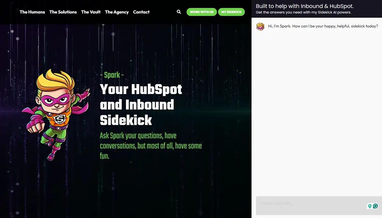
Task: Open The Humans menu
Action: tap(32, 12)
